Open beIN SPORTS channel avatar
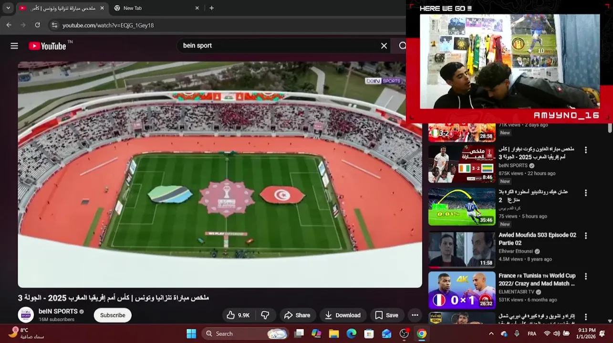613x343 pixels. point(26,315)
